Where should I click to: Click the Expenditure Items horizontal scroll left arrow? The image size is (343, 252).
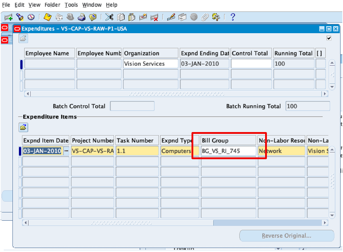(x=26, y=223)
